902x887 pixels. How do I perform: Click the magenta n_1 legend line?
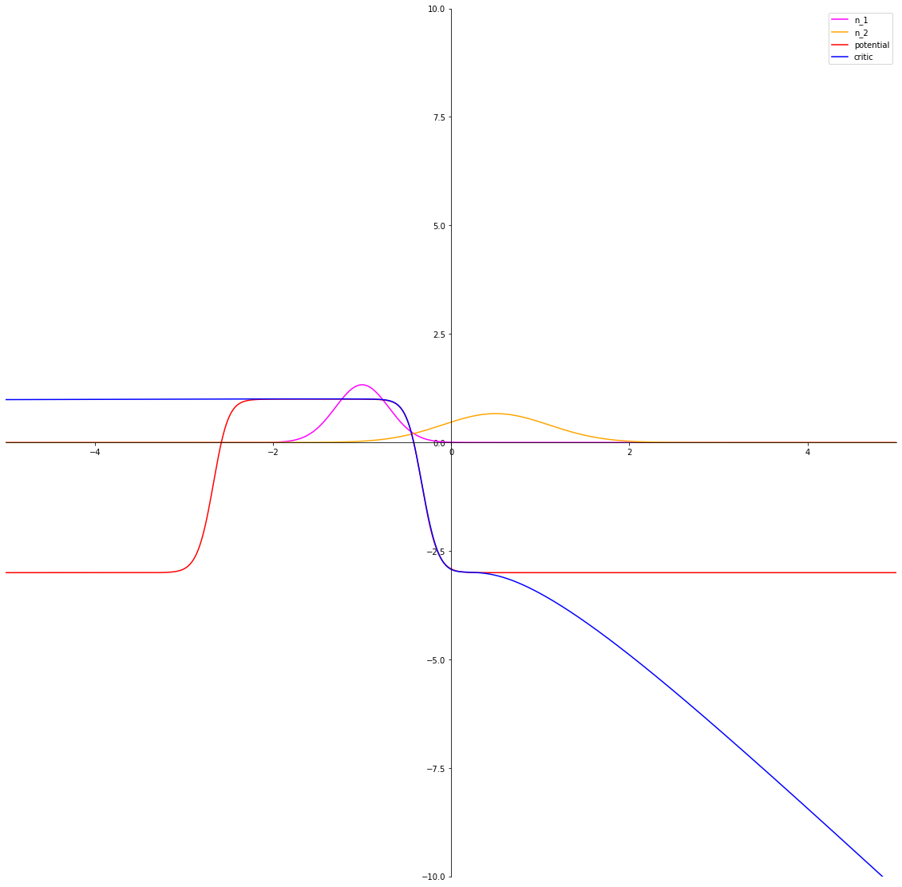pyautogui.click(x=840, y=20)
